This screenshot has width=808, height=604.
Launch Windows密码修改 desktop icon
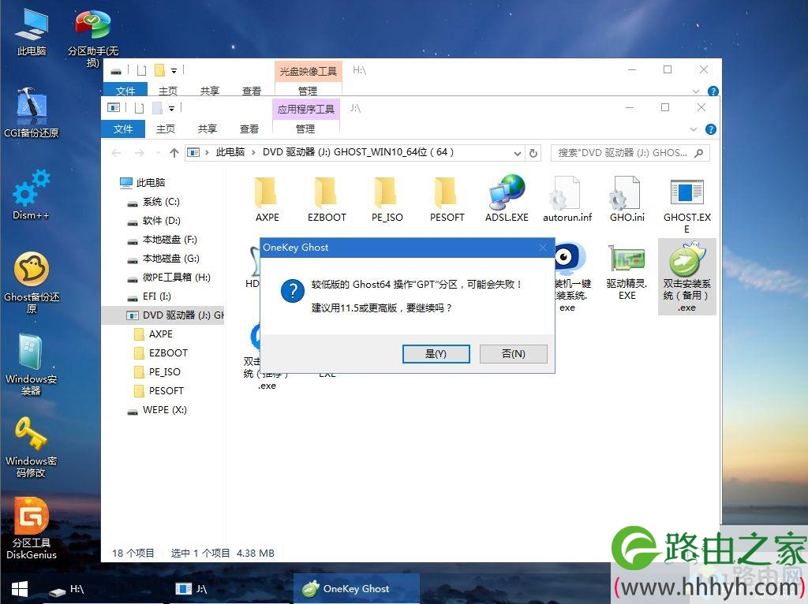coord(32,446)
